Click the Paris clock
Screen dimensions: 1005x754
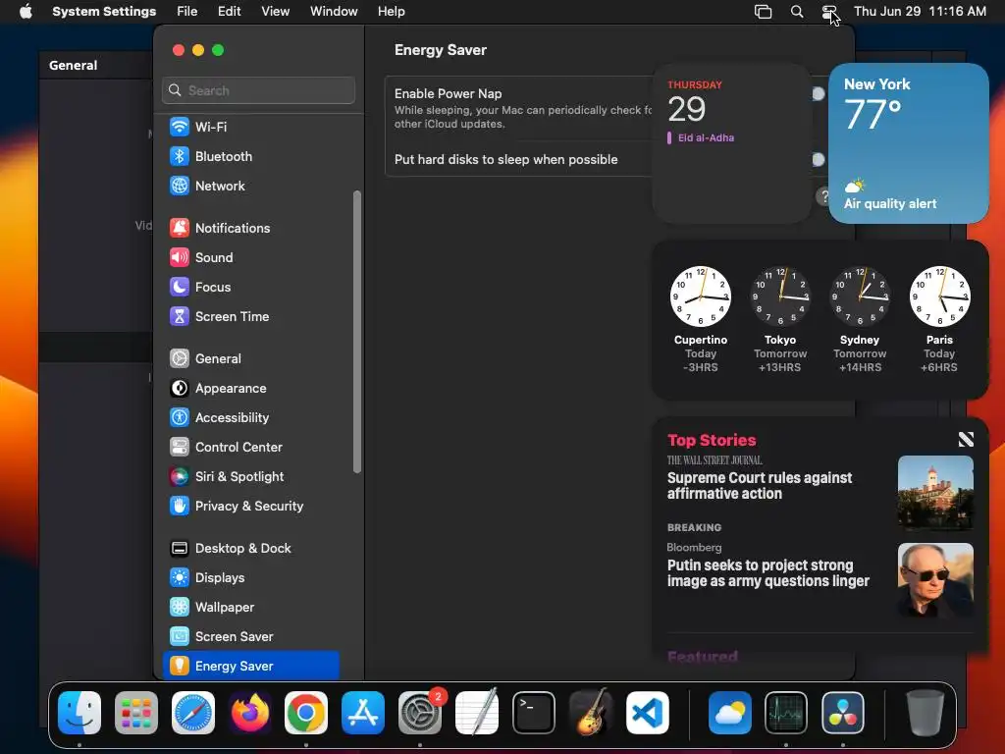click(x=939, y=296)
